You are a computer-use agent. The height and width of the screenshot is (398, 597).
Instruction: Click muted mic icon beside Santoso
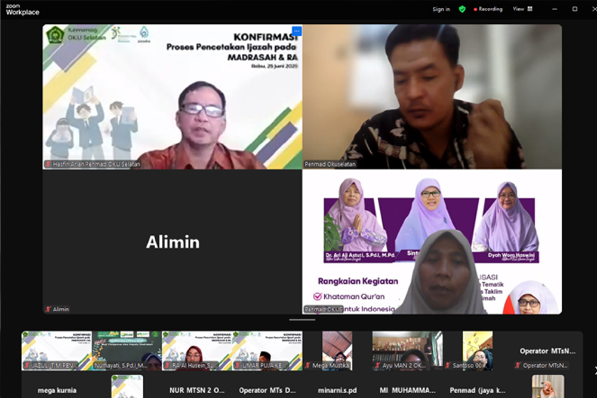click(448, 365)
